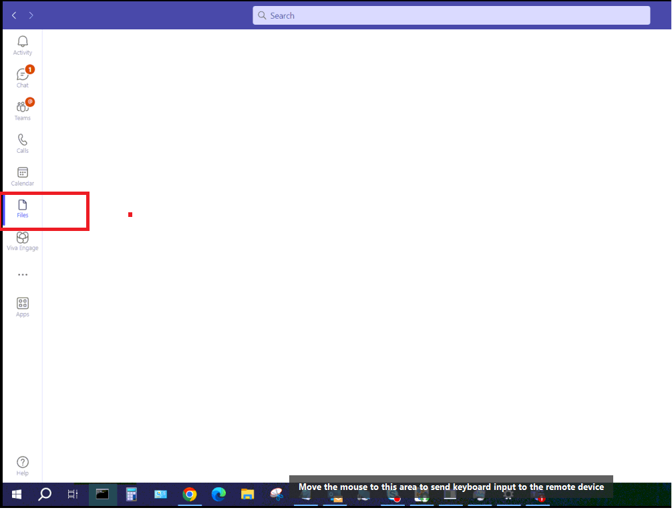Open Windows taskbar search magnifier

tap(45, 495)
